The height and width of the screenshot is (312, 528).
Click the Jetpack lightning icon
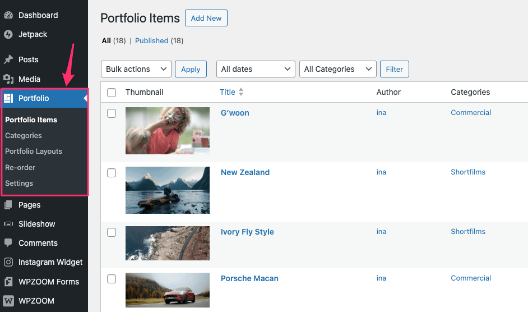click(x=8, y=34)
